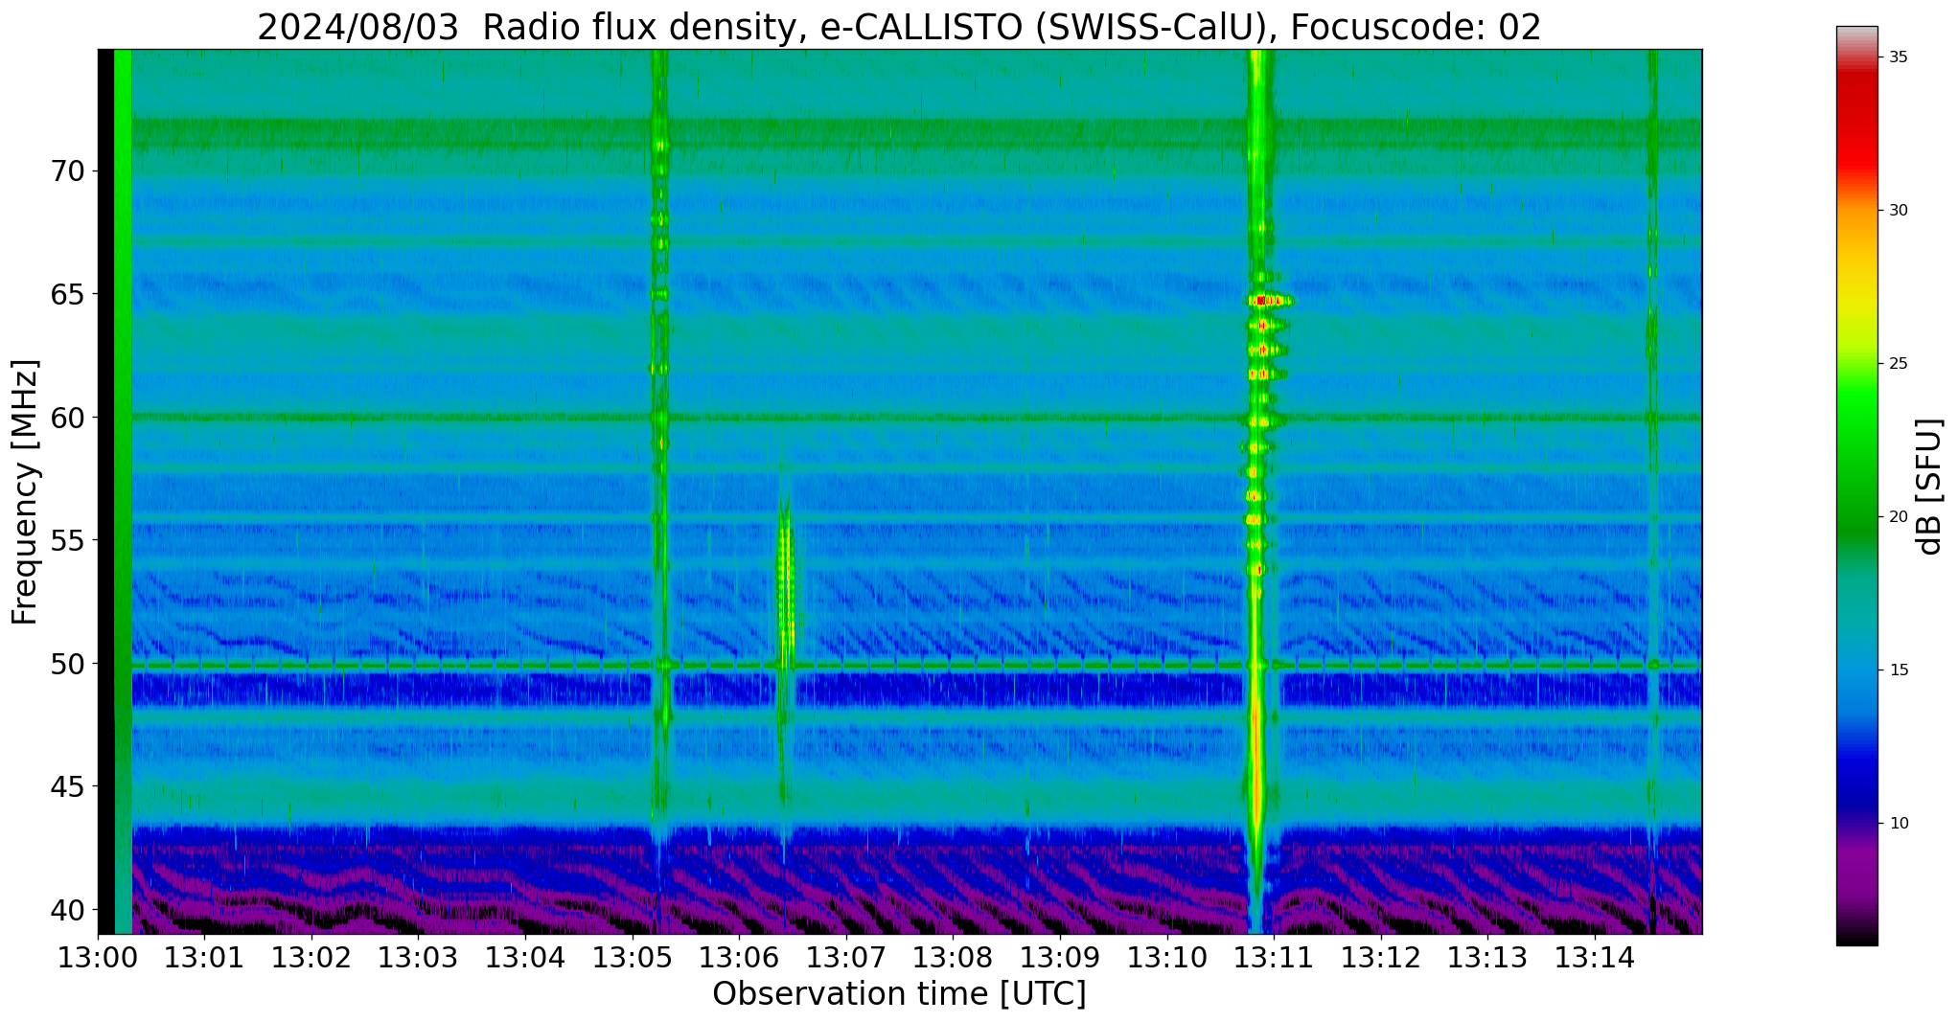Select the 55 tick on the frequency axis
Image resolution: width=1958 pixels, height=1022 pixels.
[67, 540]
